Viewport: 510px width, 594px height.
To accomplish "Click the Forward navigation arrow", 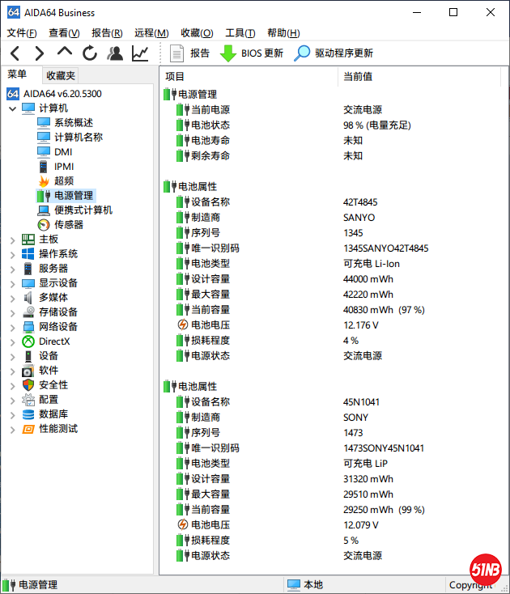I will pos(39,53).
